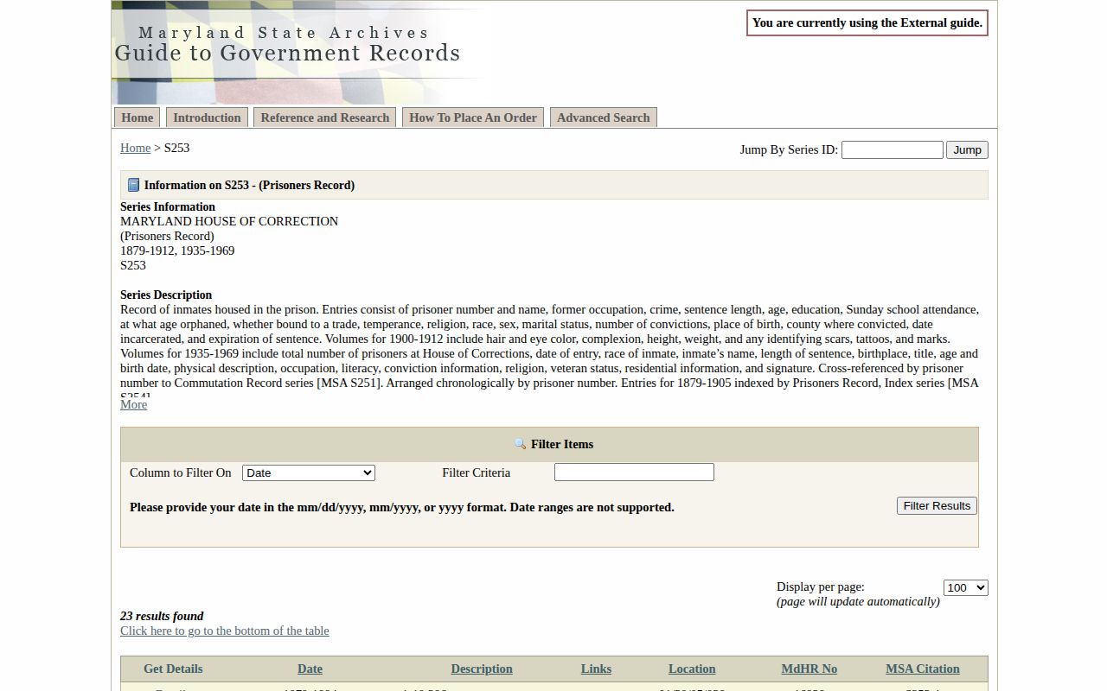
Task: Open the Introduction tab
Action: (x=207, y=117)
